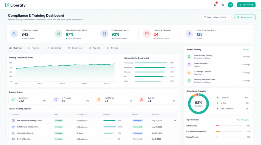Click the Information Security progress bar
The width and height of the screenshot is (261, 145).
click(110, 133)
